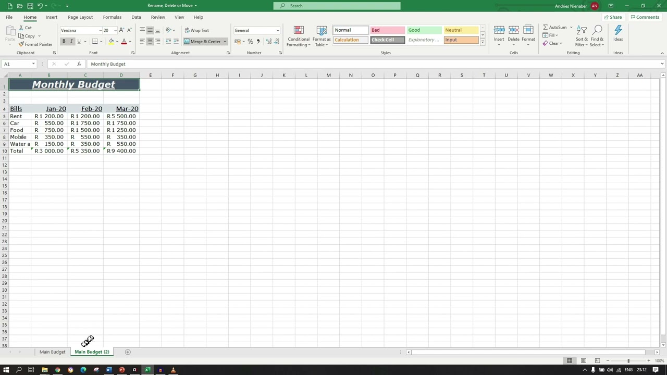Click the Format Painter tool
Viewport: 667px width, 375px height.
(x=35, y=44)
